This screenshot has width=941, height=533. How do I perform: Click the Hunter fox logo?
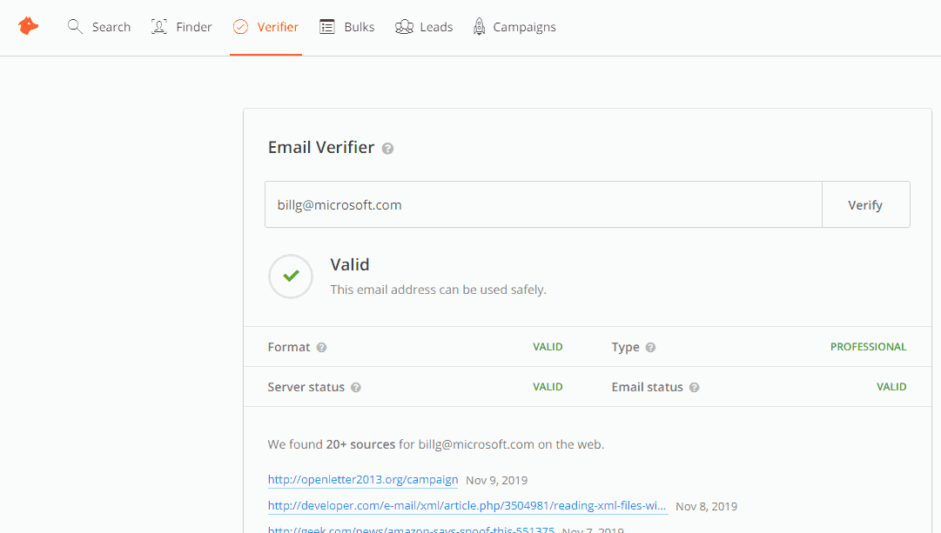28,26
